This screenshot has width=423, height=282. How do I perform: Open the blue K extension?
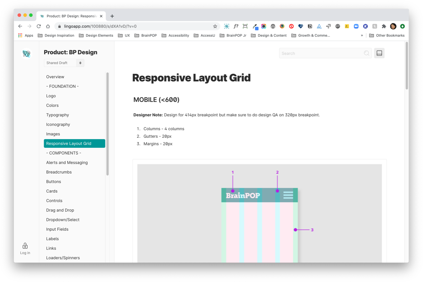coord(365,26)
